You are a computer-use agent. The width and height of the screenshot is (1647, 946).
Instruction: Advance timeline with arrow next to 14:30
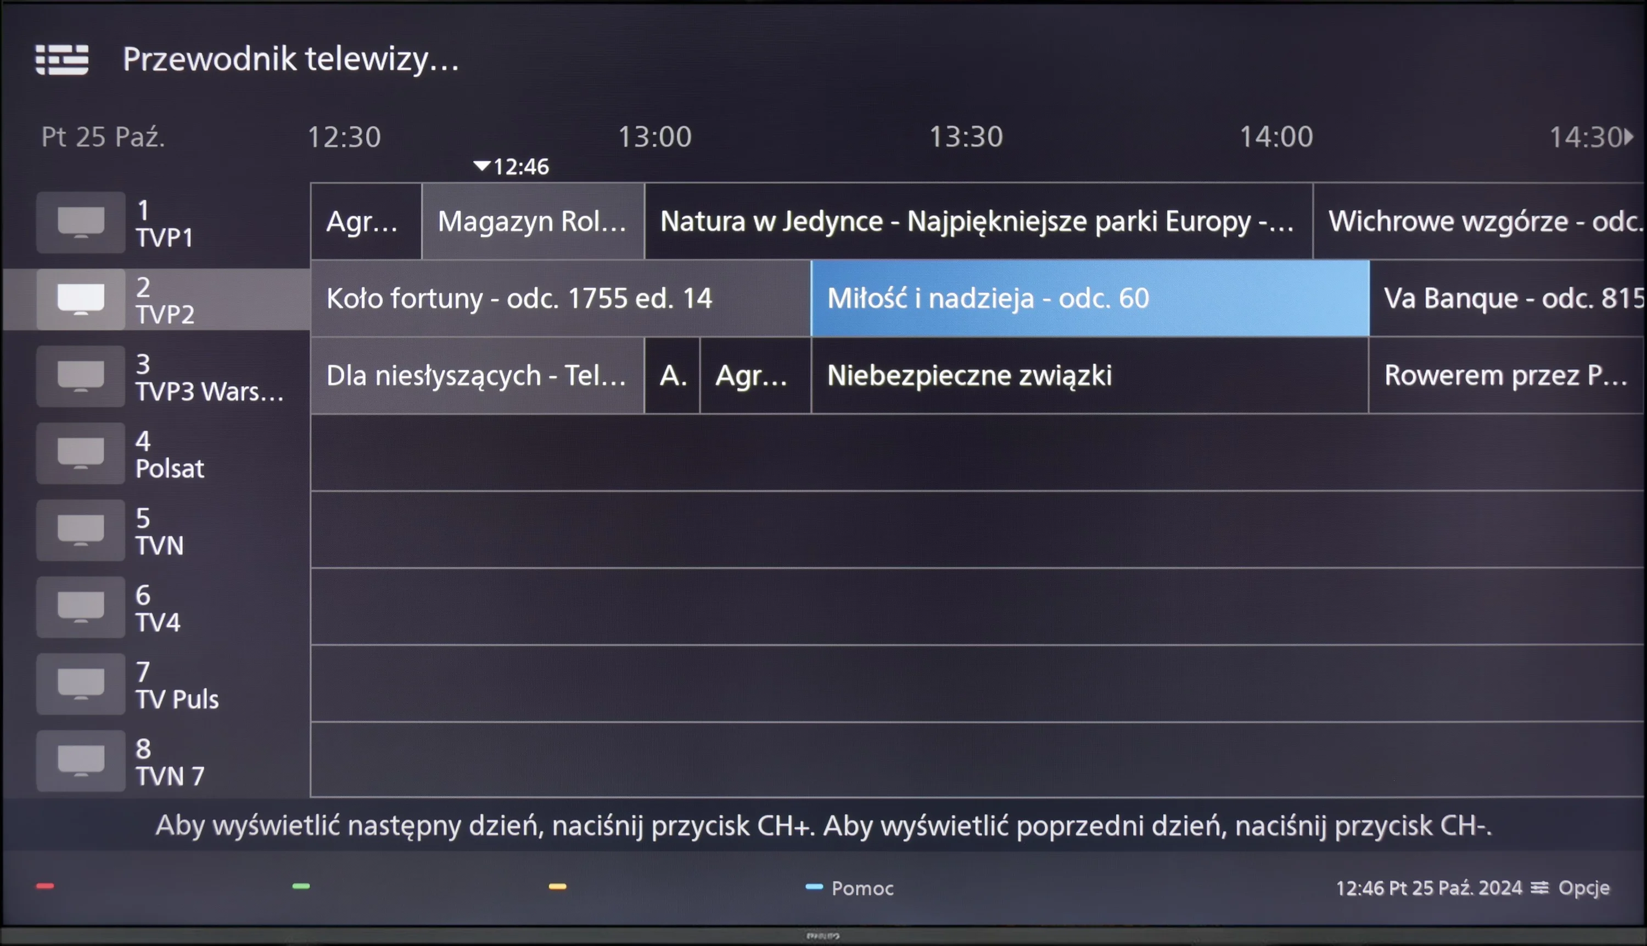pos(1628,137)
